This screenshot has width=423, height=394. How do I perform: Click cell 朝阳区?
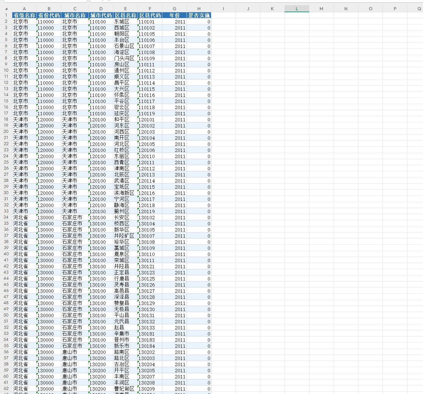[x=126, y=34]
